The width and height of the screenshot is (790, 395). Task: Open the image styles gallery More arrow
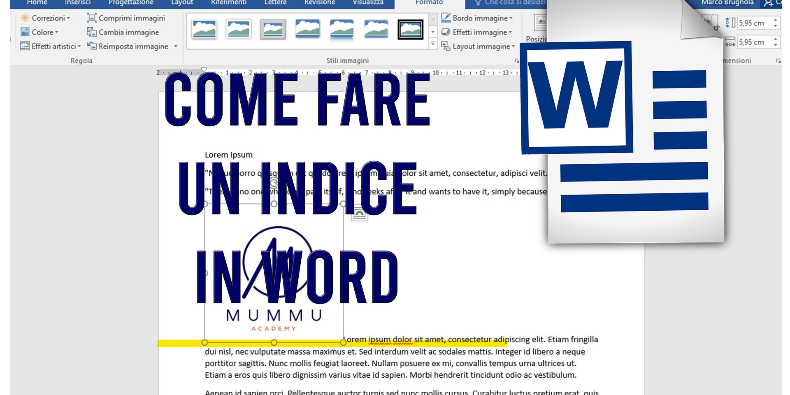click(x=433, y=42)
